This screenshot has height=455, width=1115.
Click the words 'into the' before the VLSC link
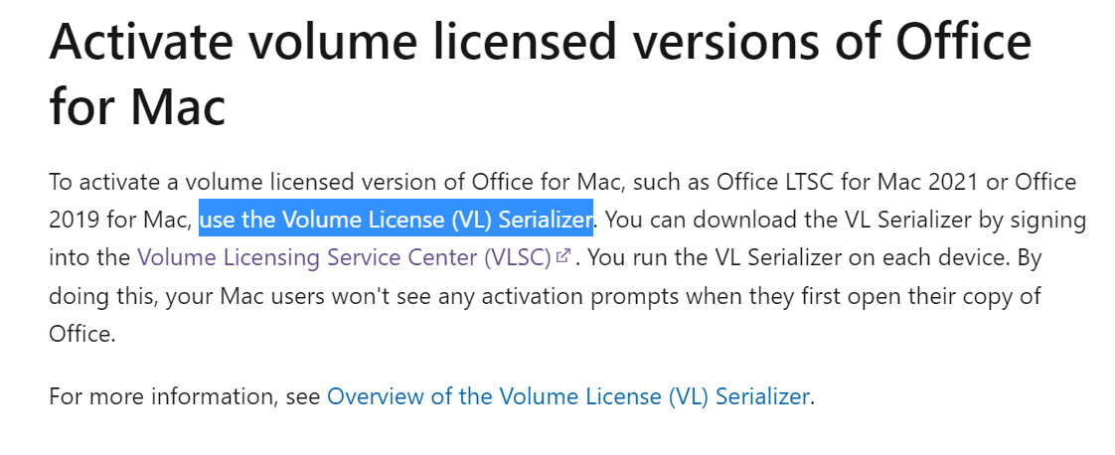pyautogui.click(x=89, y=257)
